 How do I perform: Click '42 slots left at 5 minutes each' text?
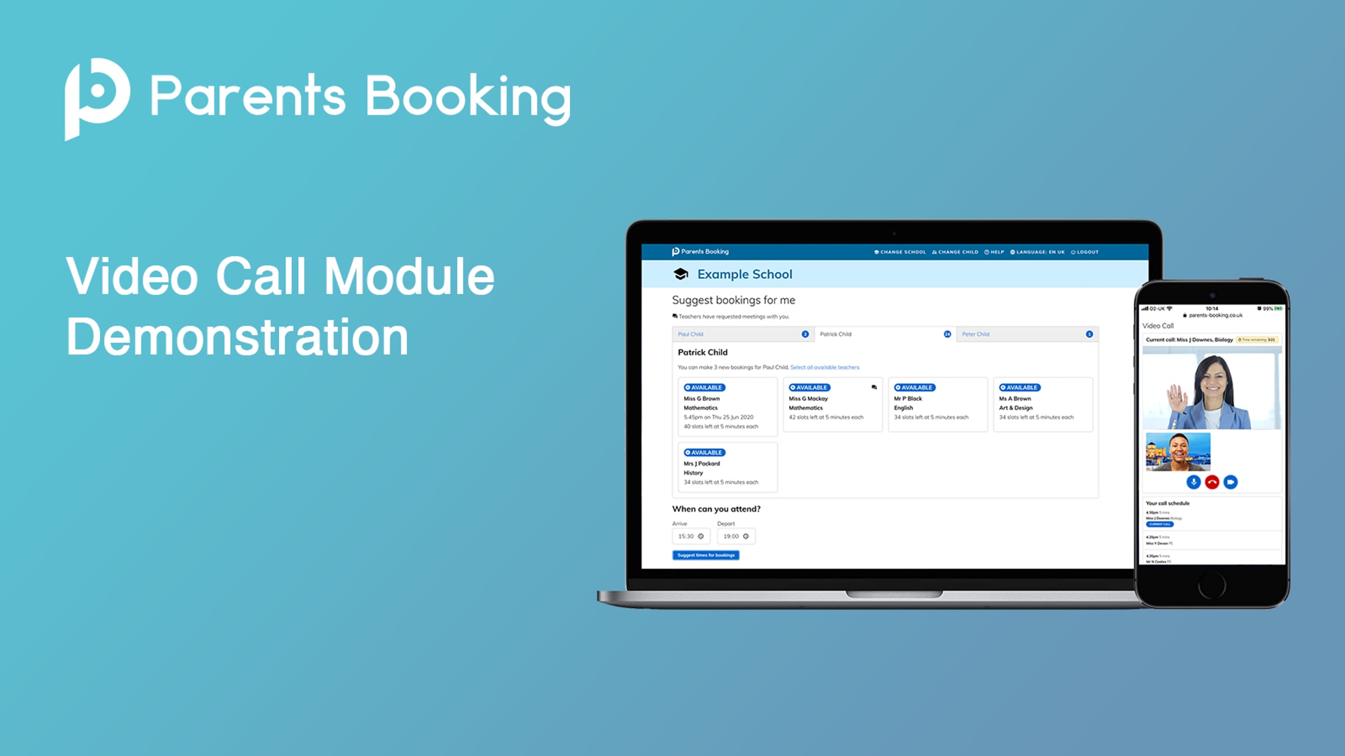coord(826,417)
